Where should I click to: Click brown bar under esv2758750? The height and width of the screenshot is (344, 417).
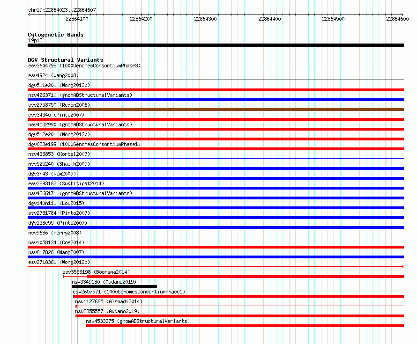coord(216,110)
